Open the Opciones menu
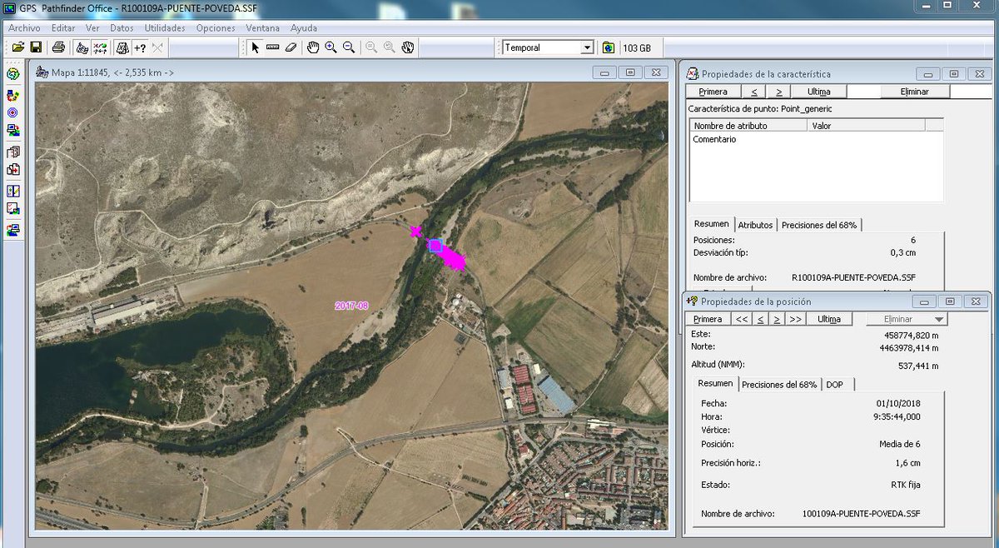The image size is (999, 548). coord(216,27)
